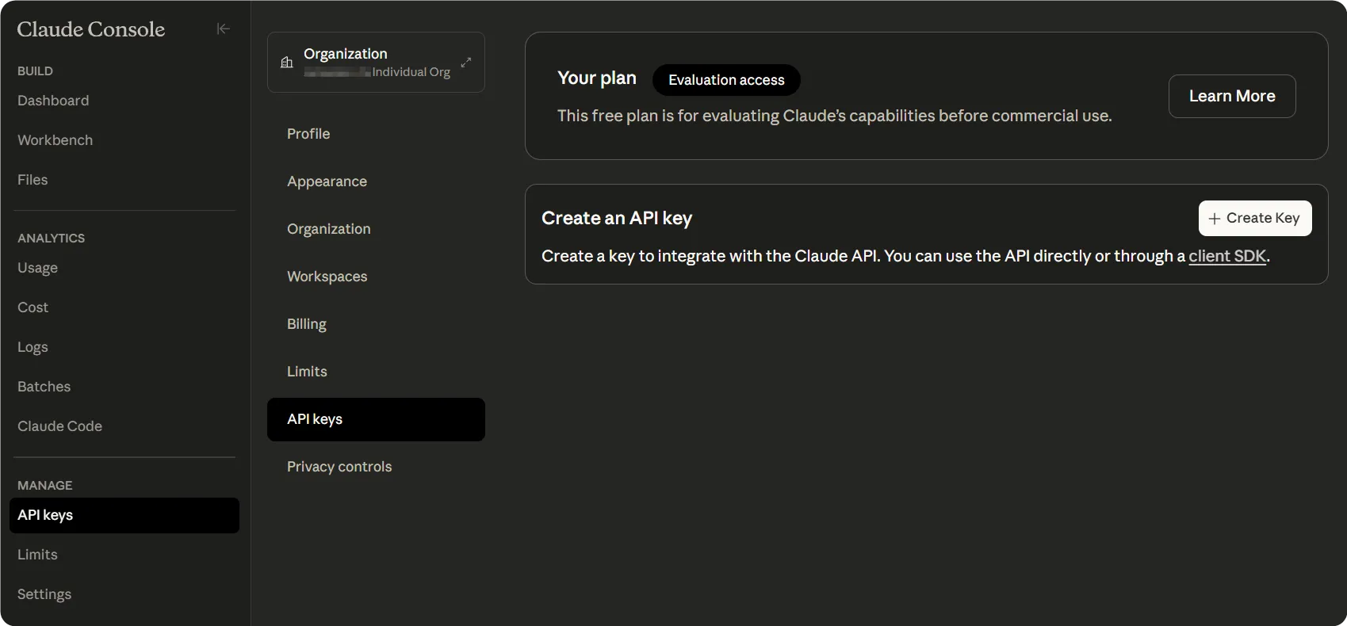Screen dimensions: 1347x626
Task: Open Claude Code analytics
Action: click(59, 426)
